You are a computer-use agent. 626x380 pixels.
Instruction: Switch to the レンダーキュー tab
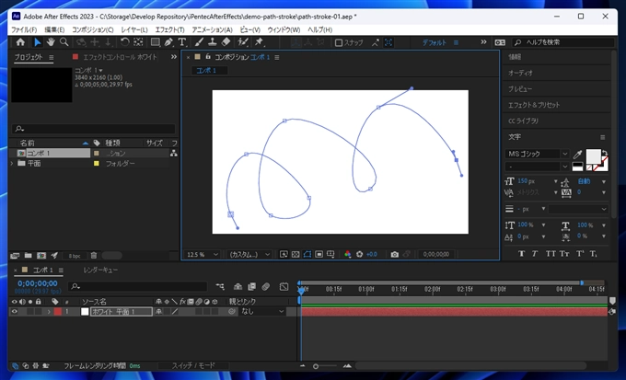(x=100, y=270)
